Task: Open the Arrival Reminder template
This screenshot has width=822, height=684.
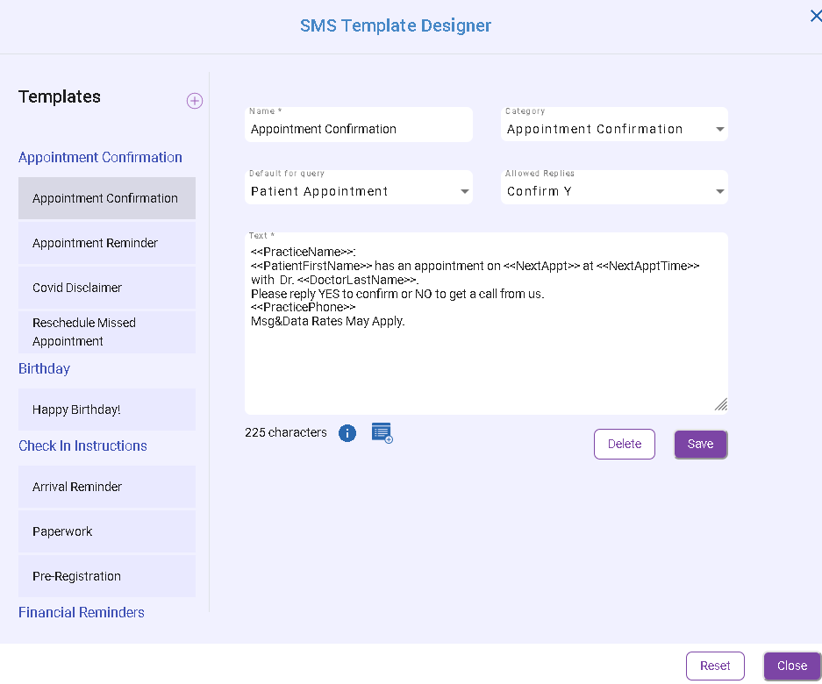Action: point(107,487)
